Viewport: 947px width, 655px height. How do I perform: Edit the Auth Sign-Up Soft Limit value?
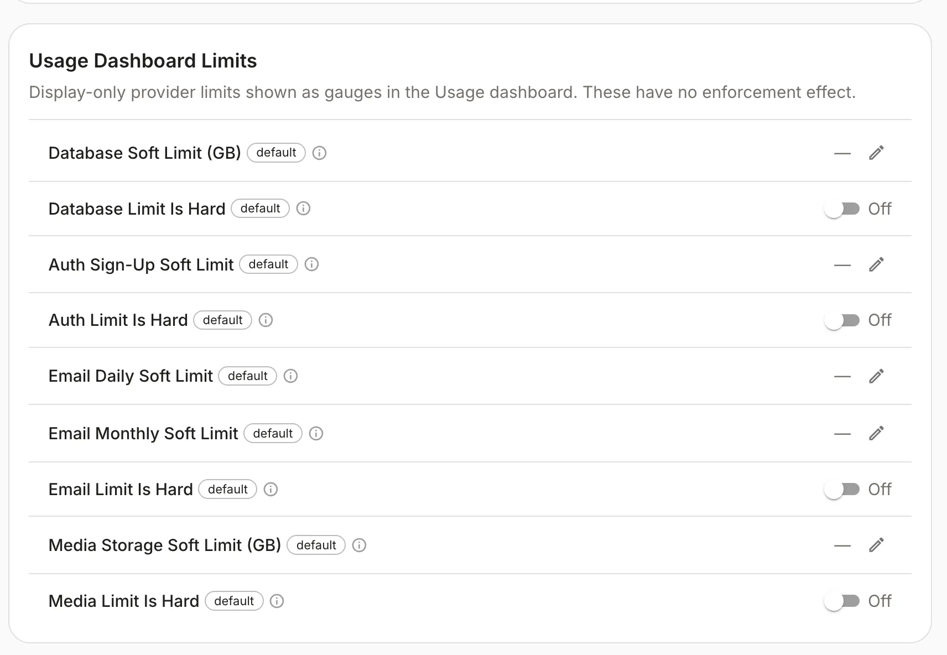(876, 264)
